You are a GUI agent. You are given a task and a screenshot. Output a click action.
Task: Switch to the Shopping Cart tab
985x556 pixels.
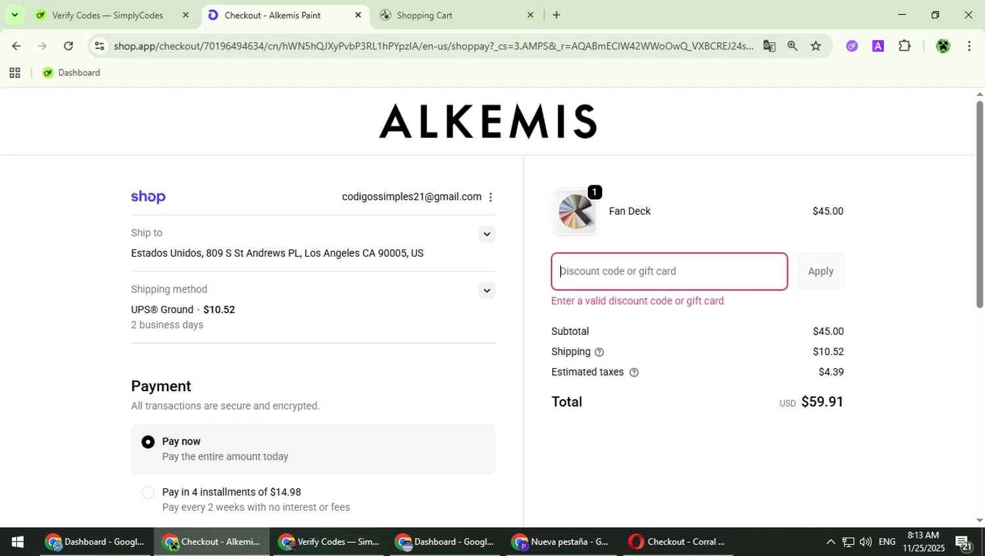pyautogui.click(x=425, y=15)
